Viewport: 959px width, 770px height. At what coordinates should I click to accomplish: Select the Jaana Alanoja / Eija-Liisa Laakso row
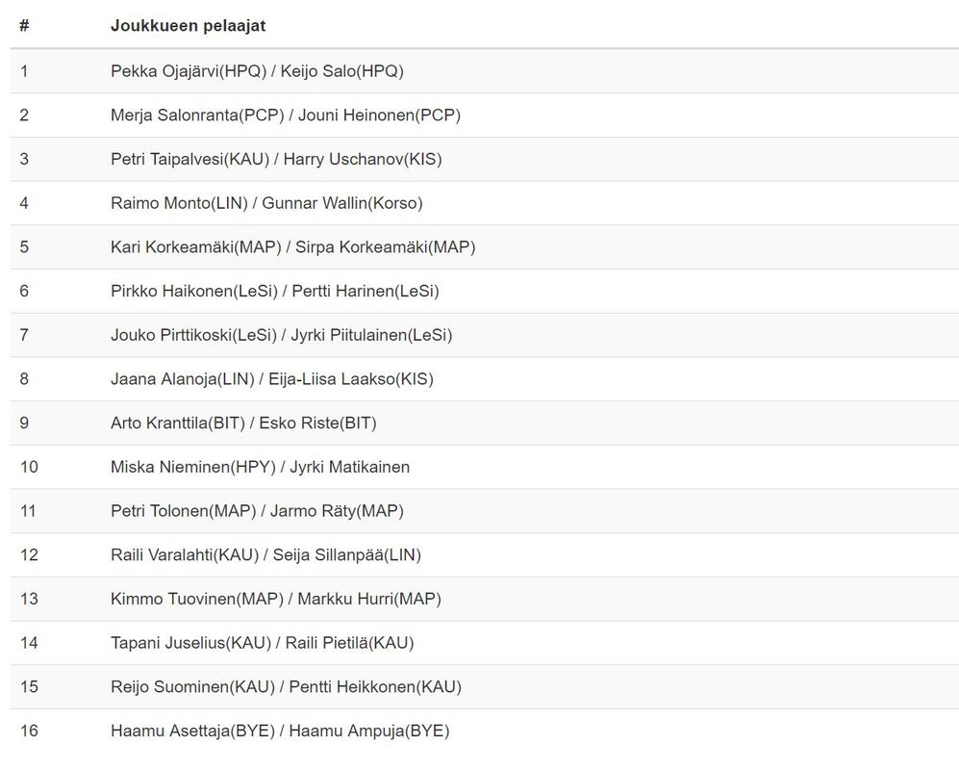pos(271,379)
